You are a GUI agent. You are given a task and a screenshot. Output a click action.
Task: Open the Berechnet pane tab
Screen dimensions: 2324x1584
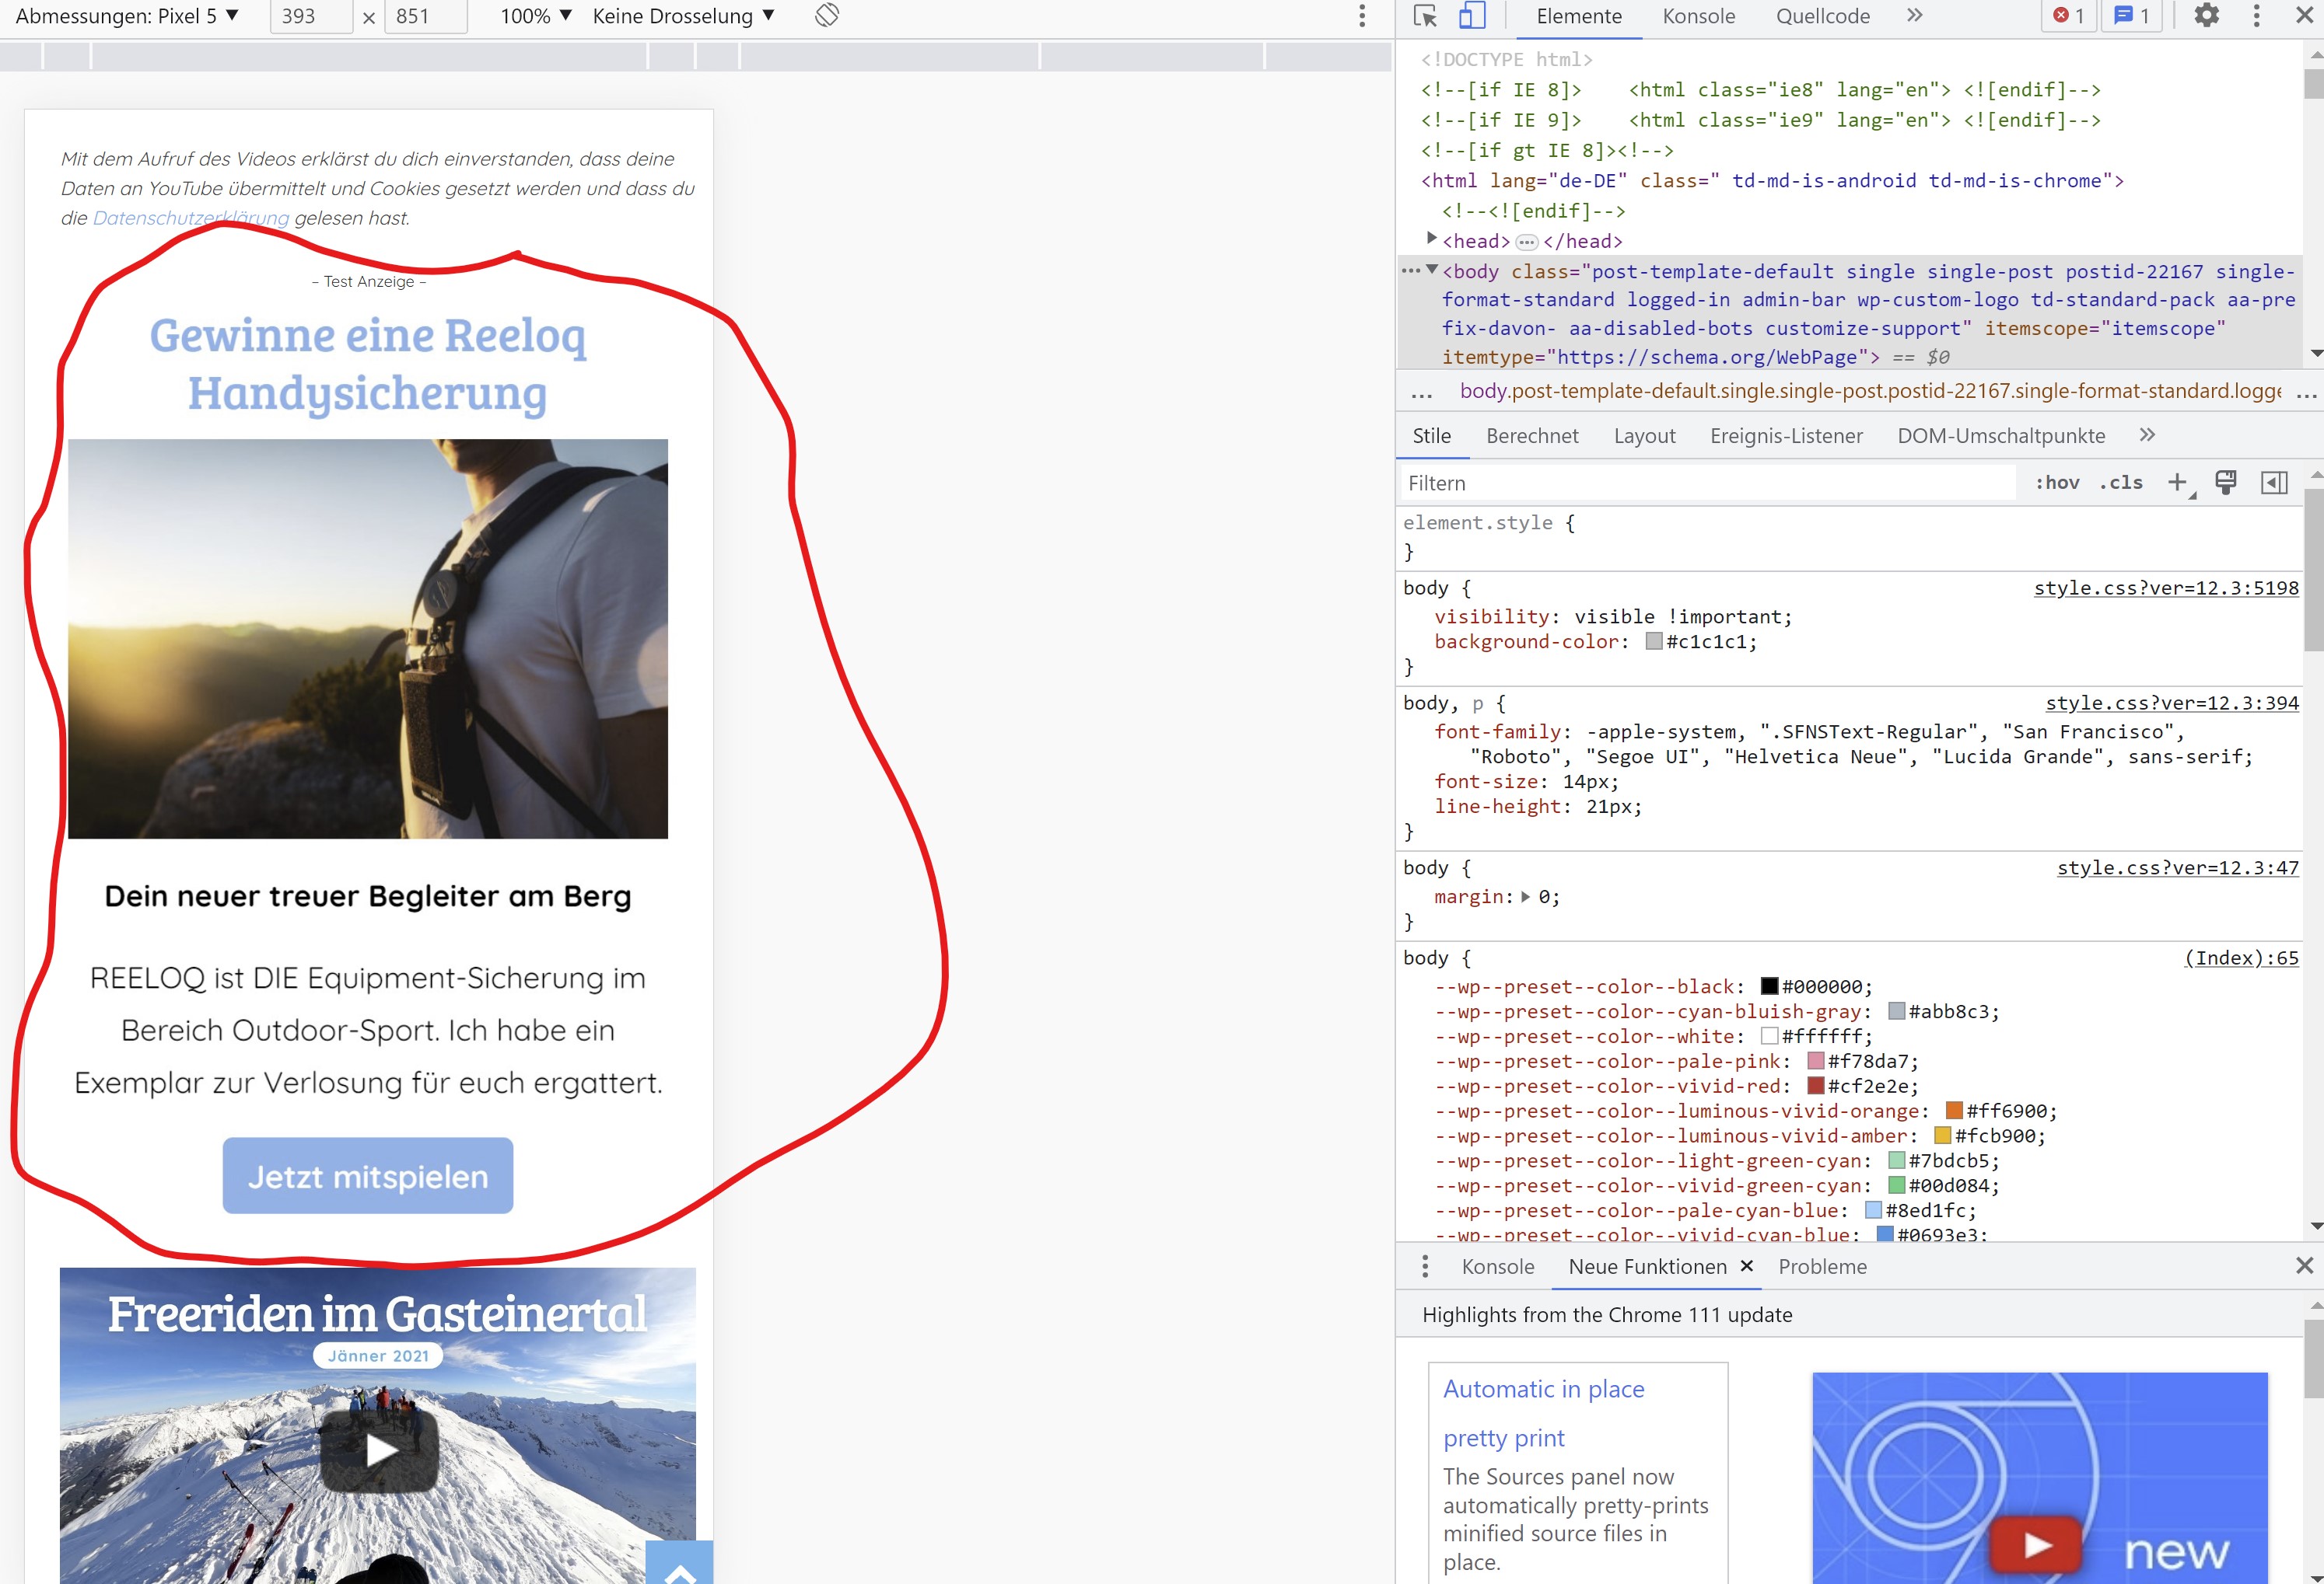tap(1532, 436)
